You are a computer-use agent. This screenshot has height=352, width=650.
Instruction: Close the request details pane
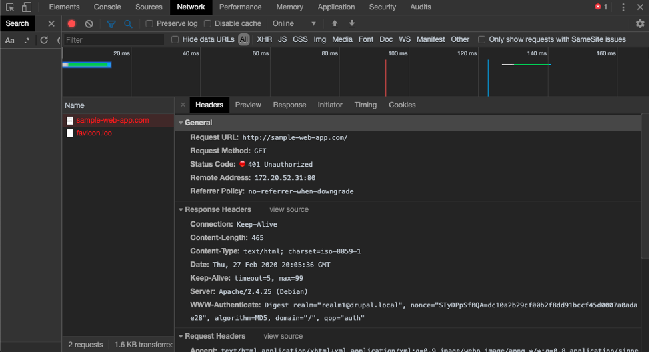(x=183, y=105)
